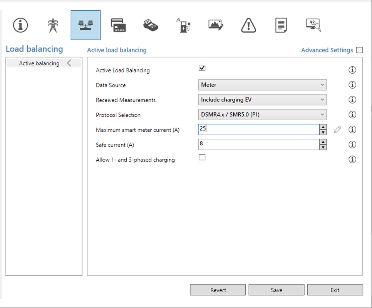Enable Allow 1- and 3-phased charging

click(202, 157)
